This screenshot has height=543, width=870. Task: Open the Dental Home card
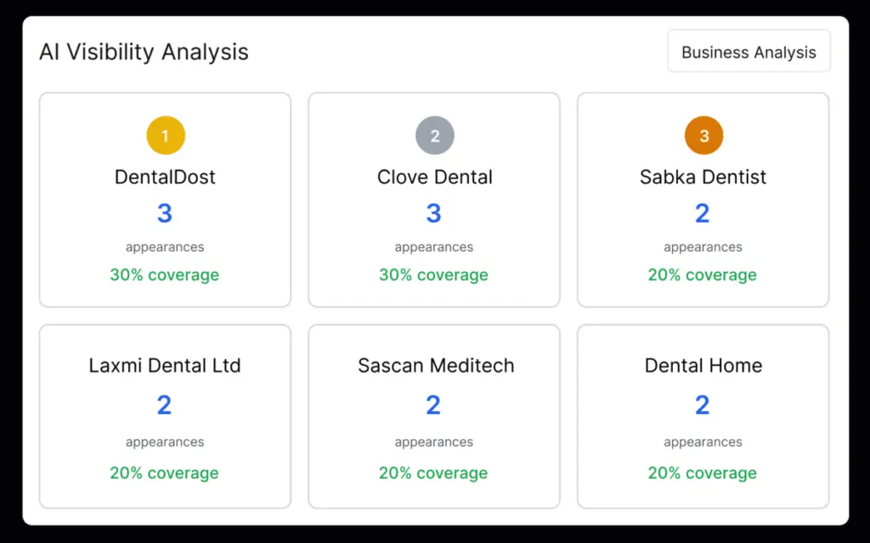(x=703, y=416)
